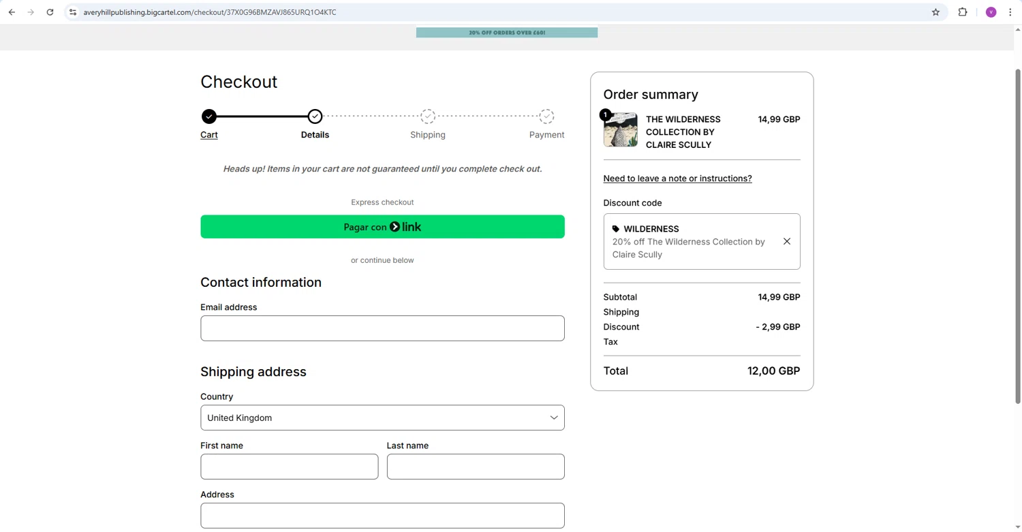Viewport: 1022px width, 532px height.
Task: Bookmark this page with the star icon
Action: coord(935,12)
